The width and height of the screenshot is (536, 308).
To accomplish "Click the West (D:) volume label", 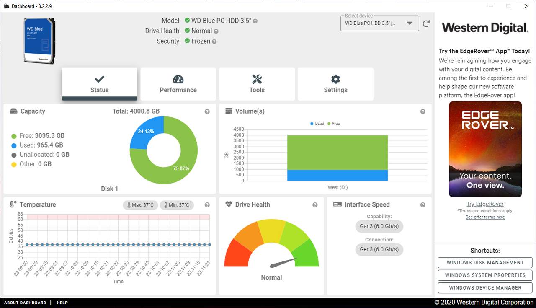I will coord(338,187).
